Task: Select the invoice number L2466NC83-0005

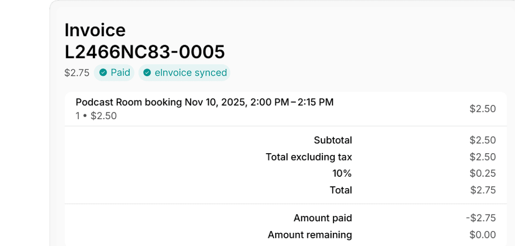Action: 145,52
